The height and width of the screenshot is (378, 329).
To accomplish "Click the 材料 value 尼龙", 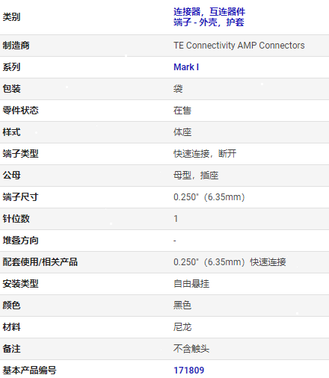I will click(182, 327).
